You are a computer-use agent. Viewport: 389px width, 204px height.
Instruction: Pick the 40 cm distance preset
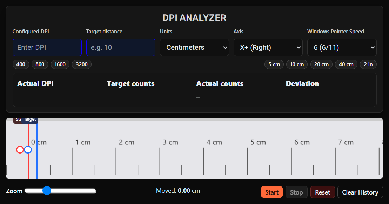click(346, 64)
